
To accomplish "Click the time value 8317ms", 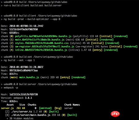I will [14, 74].
